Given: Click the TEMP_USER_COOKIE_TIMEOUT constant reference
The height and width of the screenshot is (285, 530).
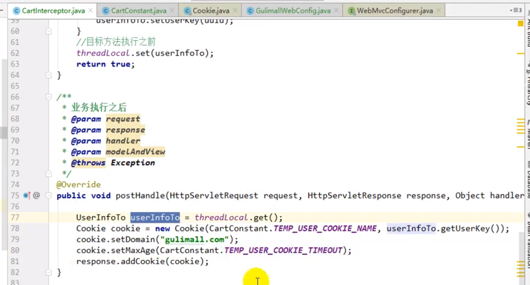Looking at the screenshot, I should click(x=283, y=250).
